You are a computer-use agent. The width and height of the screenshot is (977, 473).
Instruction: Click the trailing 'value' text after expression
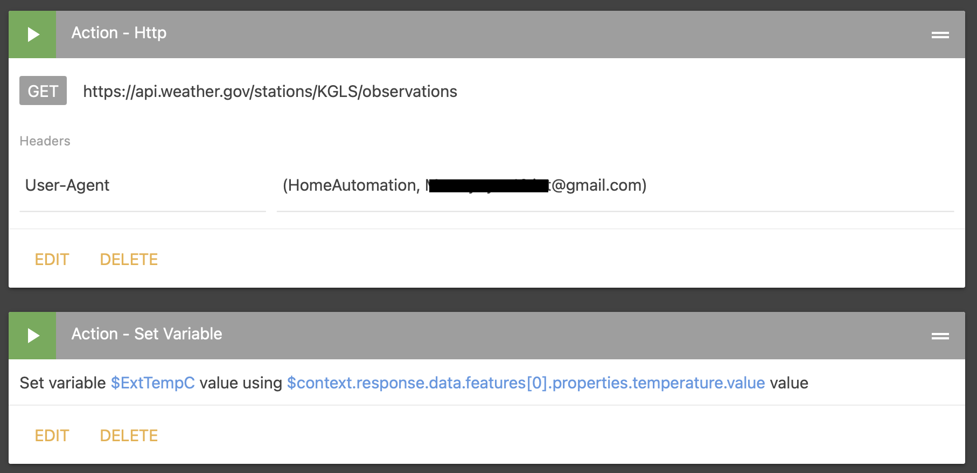click(789, 383)
